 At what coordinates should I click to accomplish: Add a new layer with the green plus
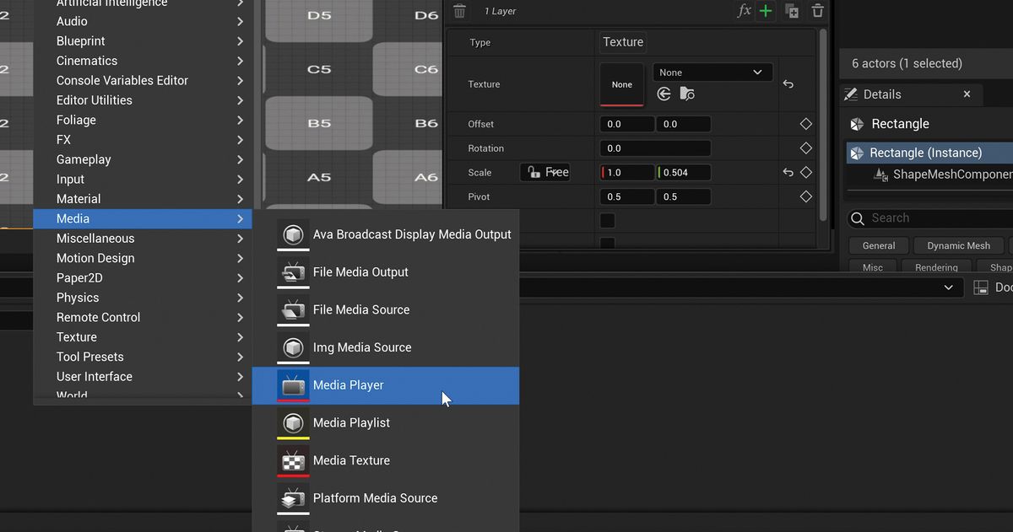765,10
